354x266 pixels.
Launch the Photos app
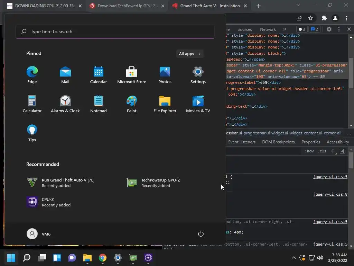165,75
